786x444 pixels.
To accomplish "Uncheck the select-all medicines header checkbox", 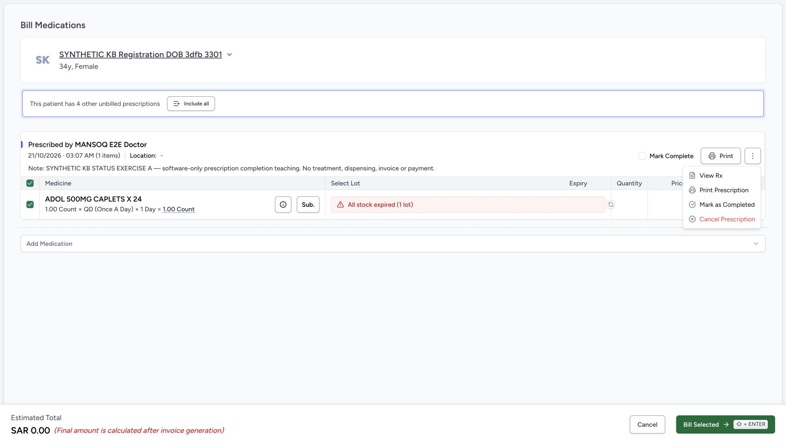I will tap(30, 183).
